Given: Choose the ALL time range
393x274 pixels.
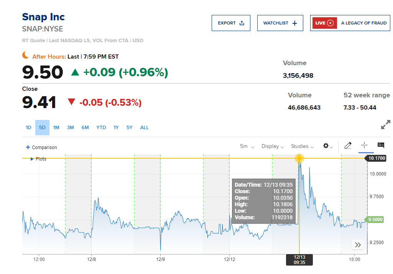Looking at the screenshot, I should tap(144, 128).
